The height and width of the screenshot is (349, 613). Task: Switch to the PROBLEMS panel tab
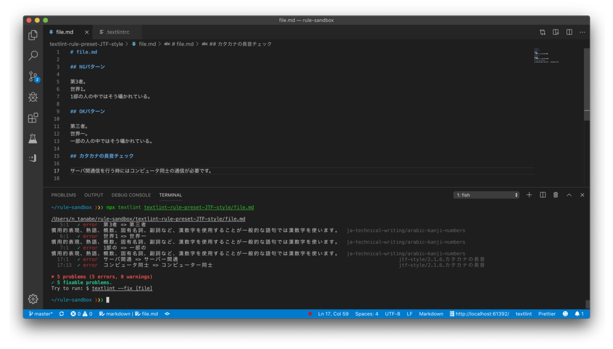(63, 195)
